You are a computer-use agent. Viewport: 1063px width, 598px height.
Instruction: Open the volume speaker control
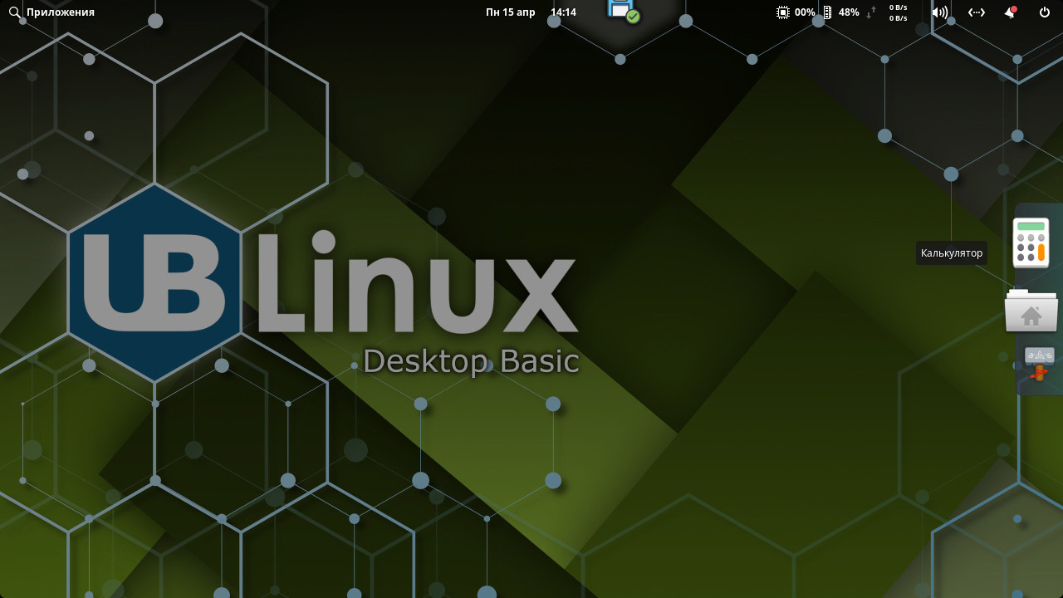click(x=940, y=12)
